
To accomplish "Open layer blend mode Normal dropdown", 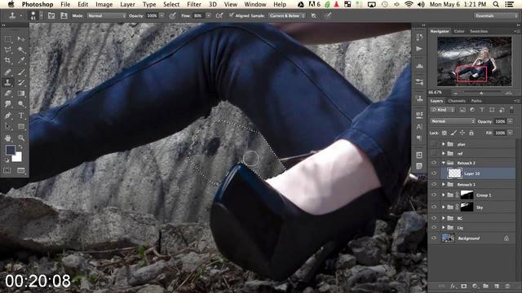I will (453, 121).
